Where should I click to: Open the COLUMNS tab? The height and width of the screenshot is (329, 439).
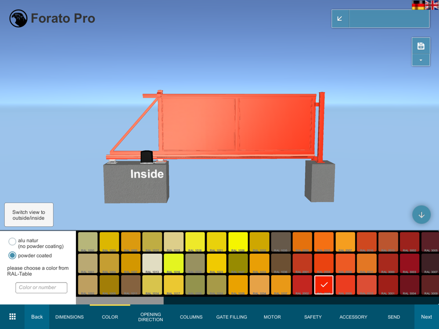[191, 317]
